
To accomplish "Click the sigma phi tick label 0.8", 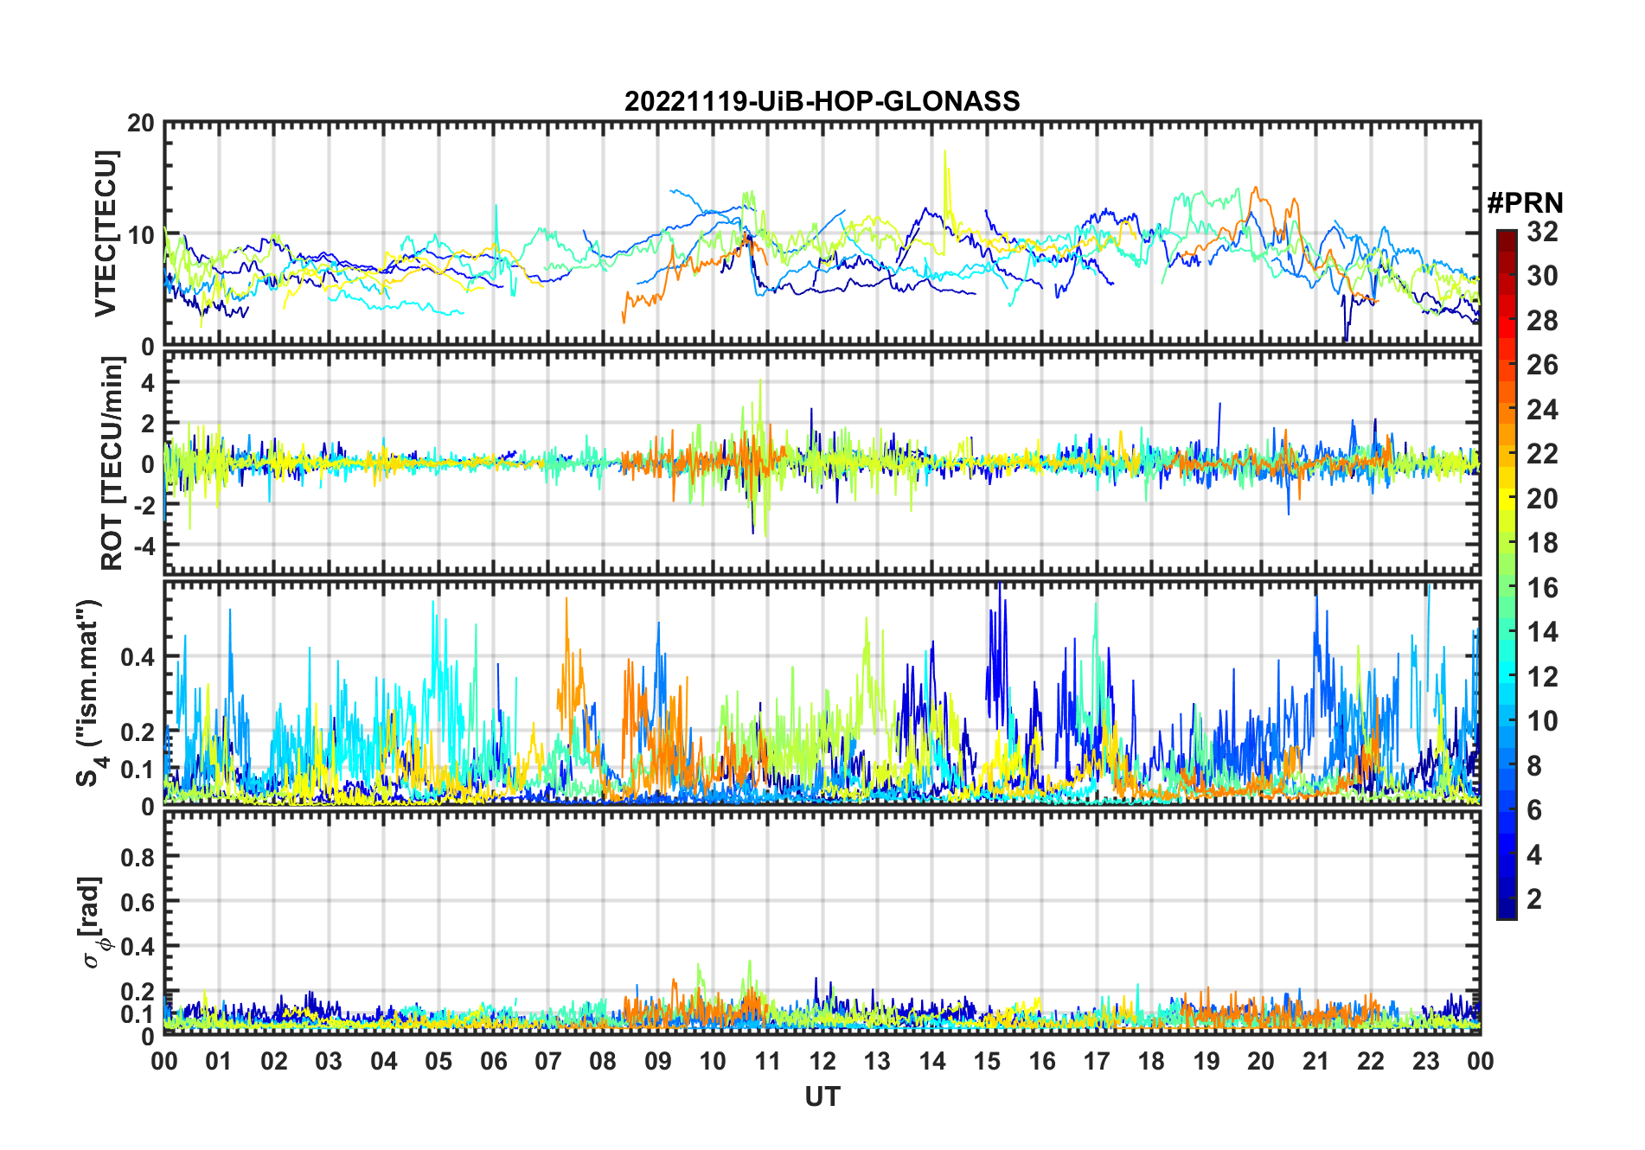I will point(138,857).
